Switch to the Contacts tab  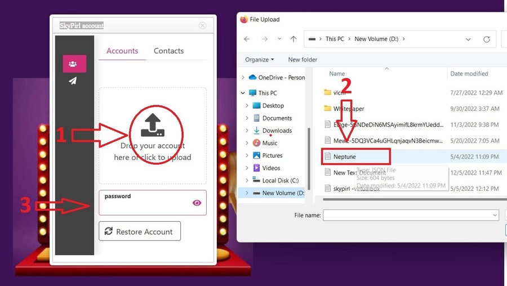168,51
